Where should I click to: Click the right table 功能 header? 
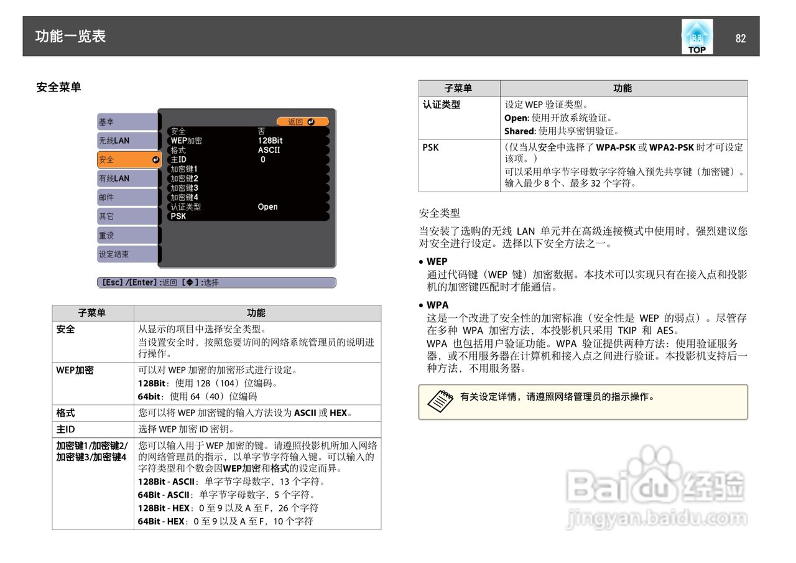coord(623,88)
